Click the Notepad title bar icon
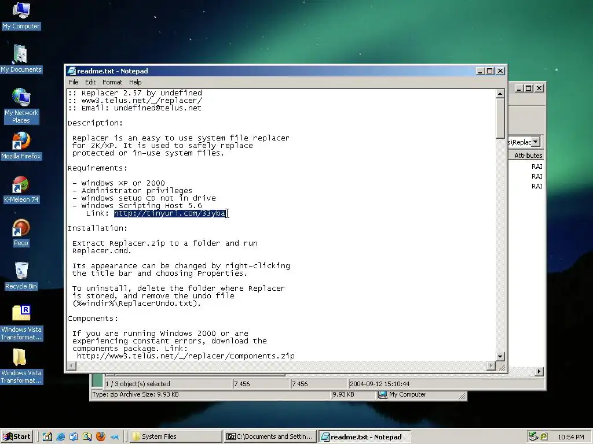Image resolution: width=593 pixels, height=444 pixels. [71, 71]
